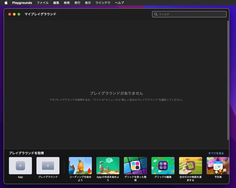This screenshot has width=236, height=188.
Task: Open the 自分だけの物語を選択する thumbnail
Action: 190,166
